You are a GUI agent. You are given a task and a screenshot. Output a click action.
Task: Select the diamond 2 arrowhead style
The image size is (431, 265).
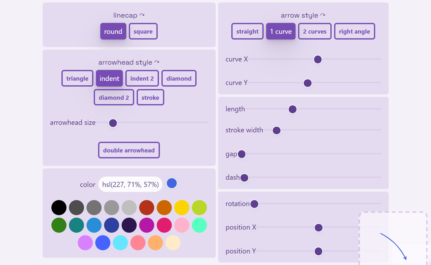point(114,98)
